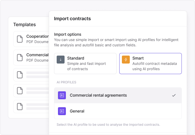Click the Cooperation template document icon

coord(20,39)
